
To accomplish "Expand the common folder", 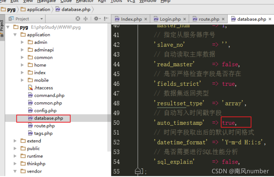I will point(22,57).
